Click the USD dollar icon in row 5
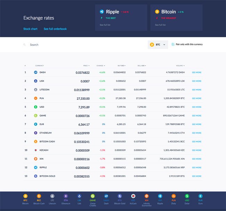226x211 pixels. (x=35, y=107)
